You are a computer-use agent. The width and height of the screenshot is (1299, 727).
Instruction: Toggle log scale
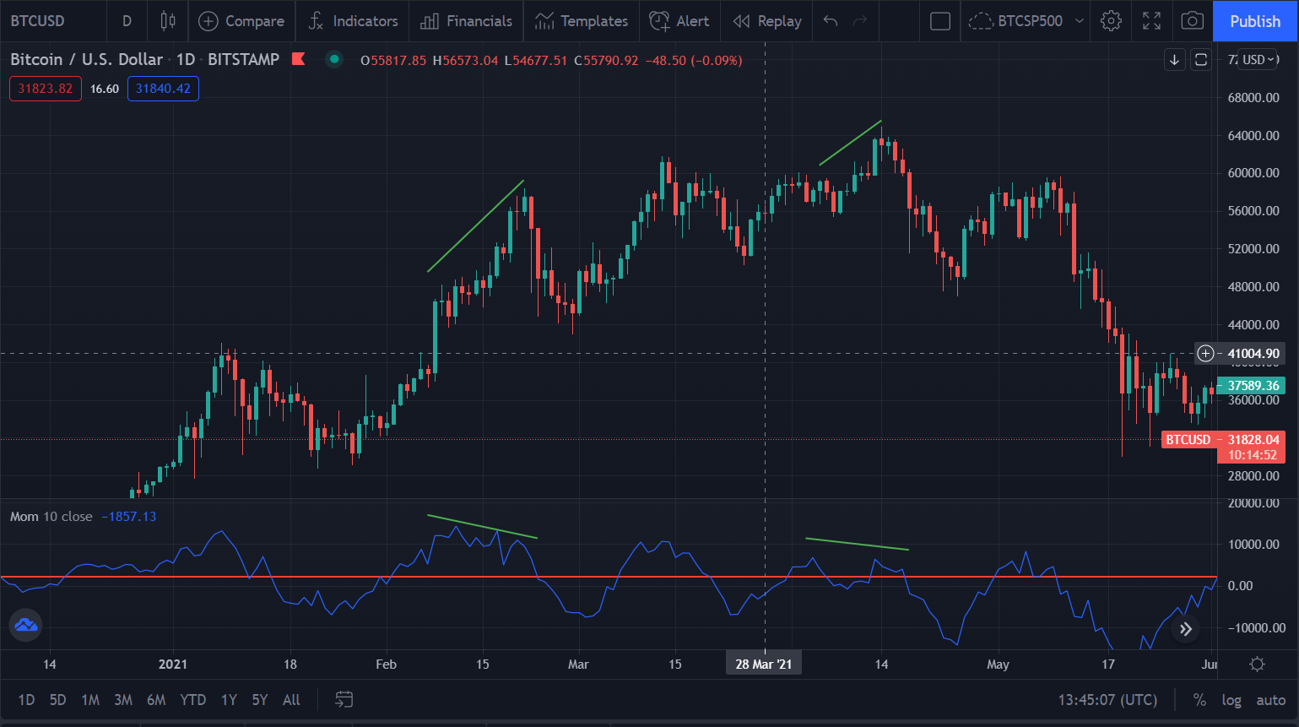point(1231,700)
